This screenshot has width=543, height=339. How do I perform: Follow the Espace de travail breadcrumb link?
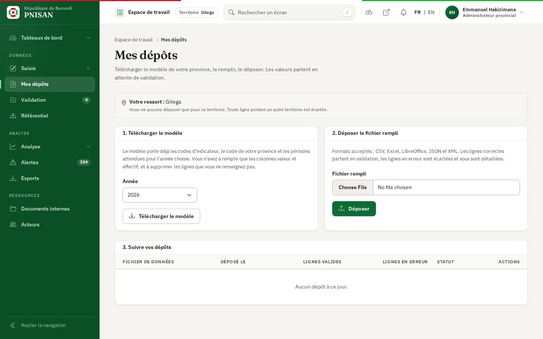pos(133,40)
